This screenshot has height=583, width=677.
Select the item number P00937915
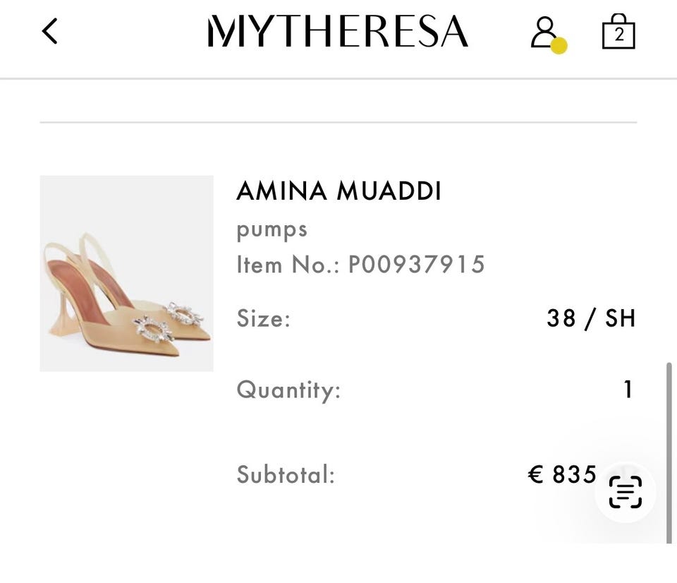(416, 265)
